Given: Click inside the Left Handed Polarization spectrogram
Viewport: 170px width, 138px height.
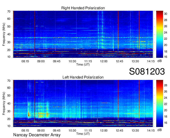Looking at the screenshot, I should (x=83, y=103).
